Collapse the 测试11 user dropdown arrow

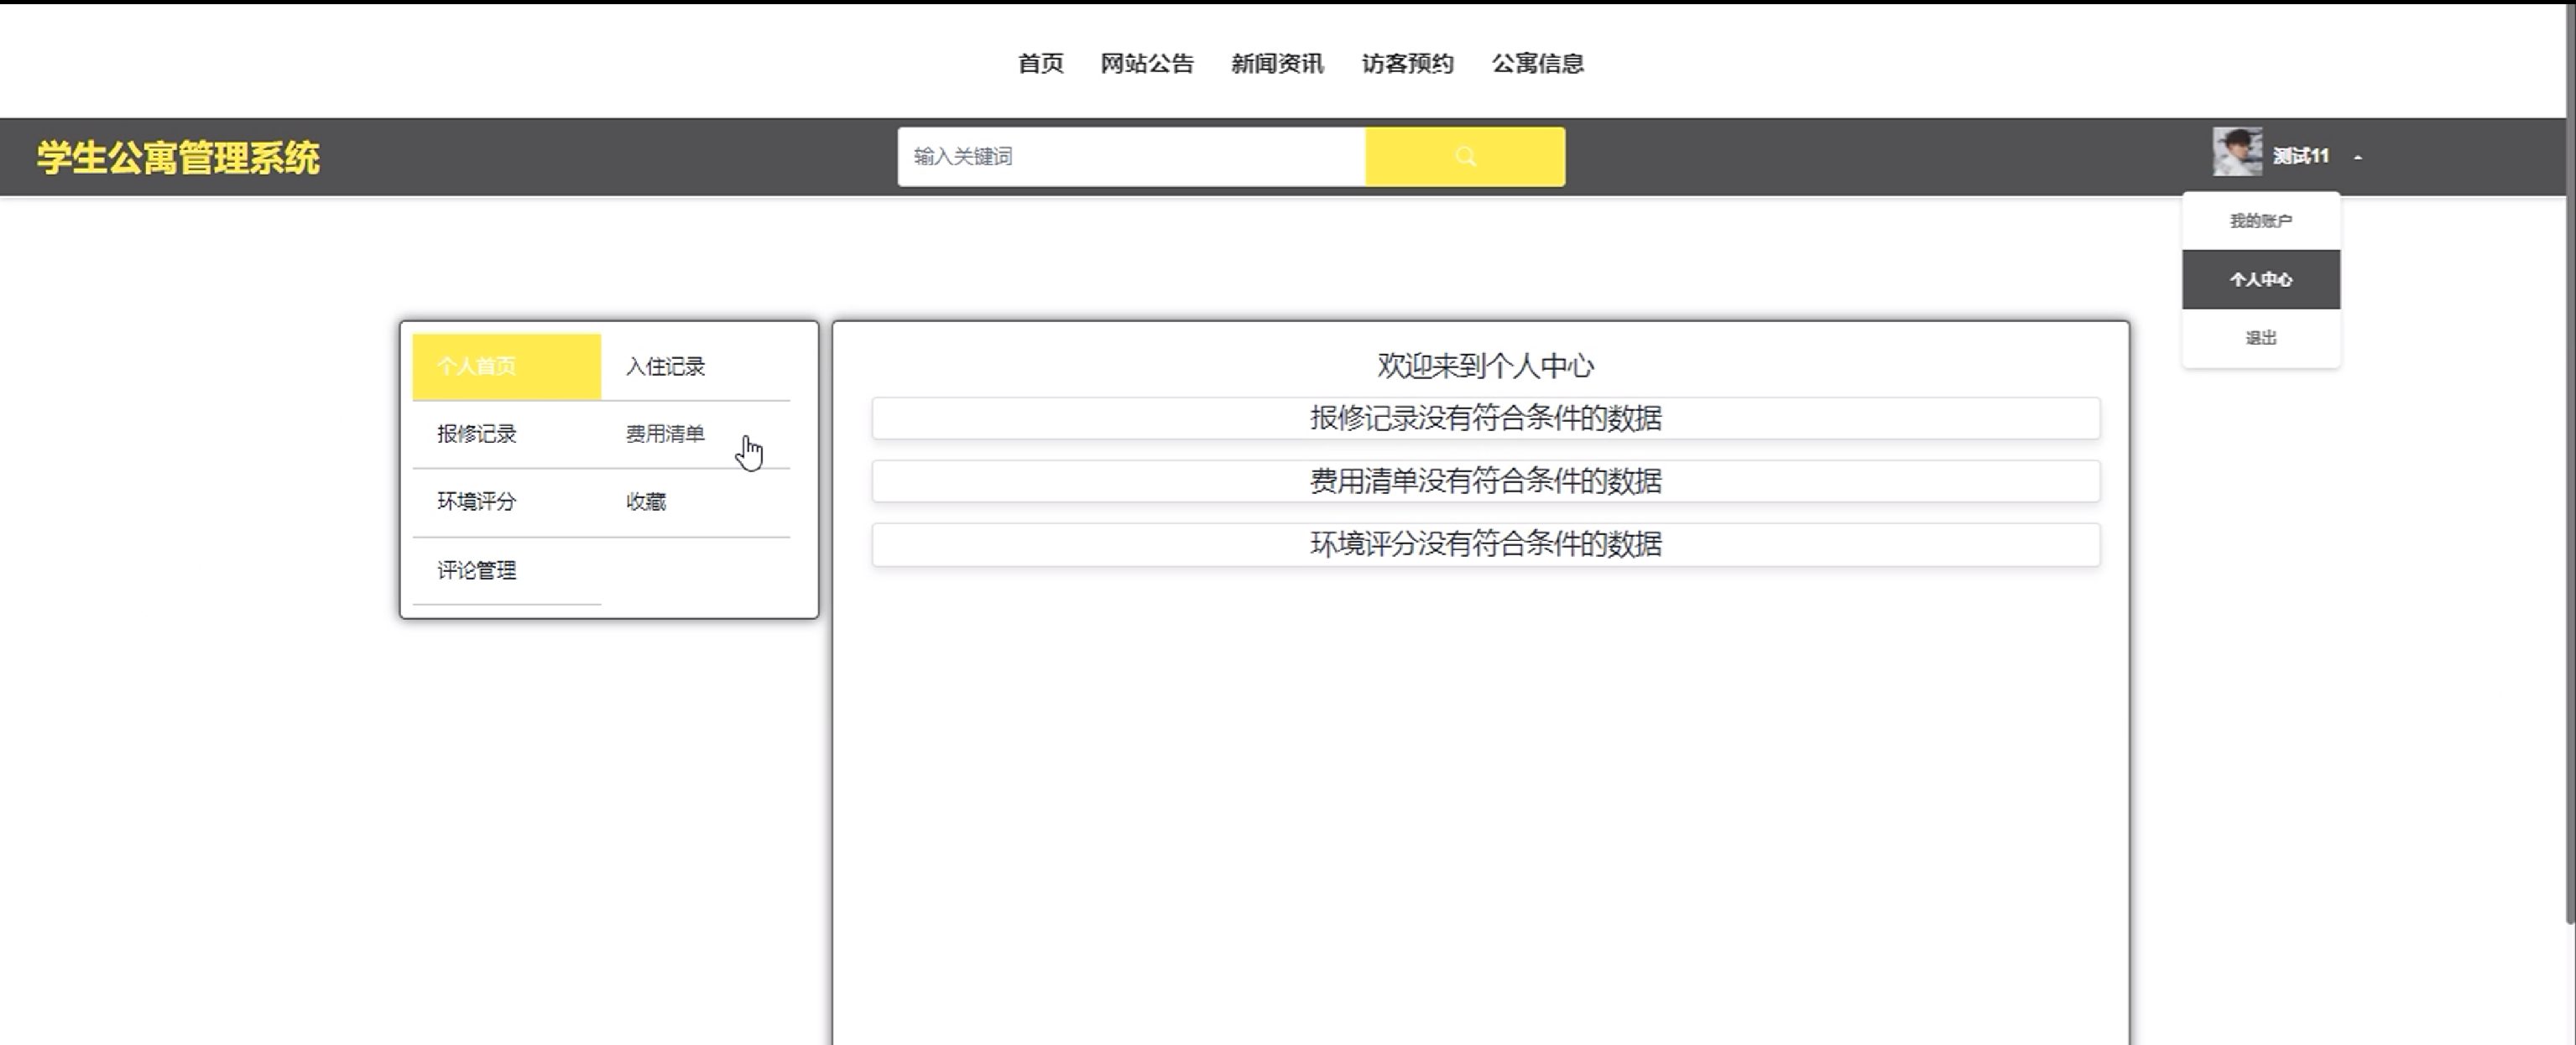click(x=2358, y=157)
